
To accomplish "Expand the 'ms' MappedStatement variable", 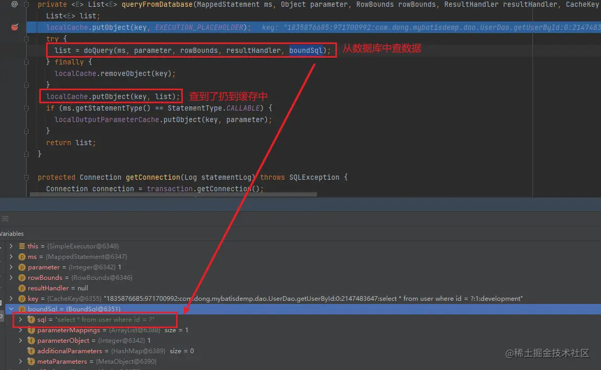I will [x=11, y=256].
